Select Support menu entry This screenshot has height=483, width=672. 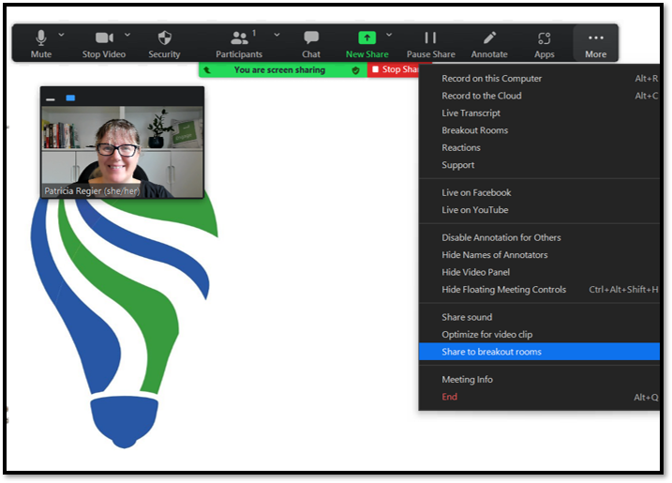(x=539, y=165)
